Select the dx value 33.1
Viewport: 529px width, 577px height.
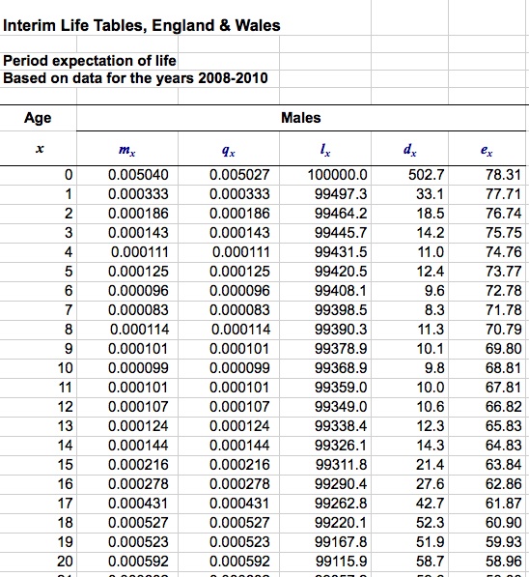coord(430,194)
